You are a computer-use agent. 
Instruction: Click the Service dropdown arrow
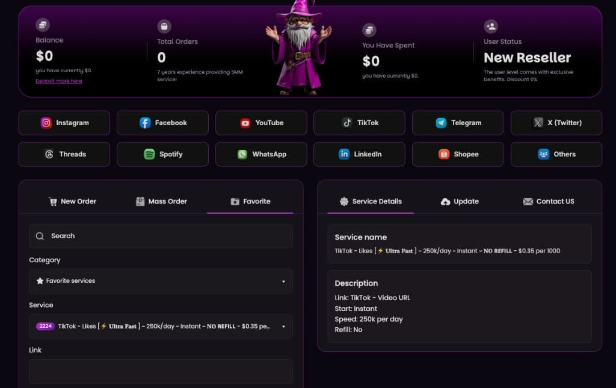(283, 327)
